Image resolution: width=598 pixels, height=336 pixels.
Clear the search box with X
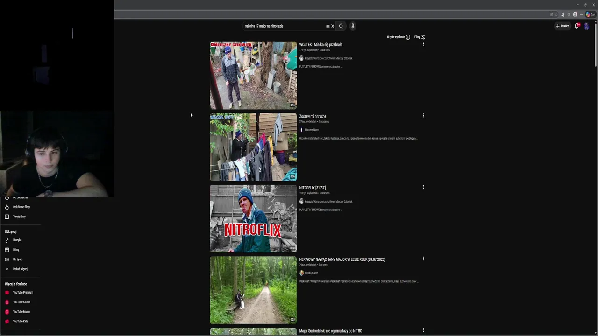tap(333, 26)
